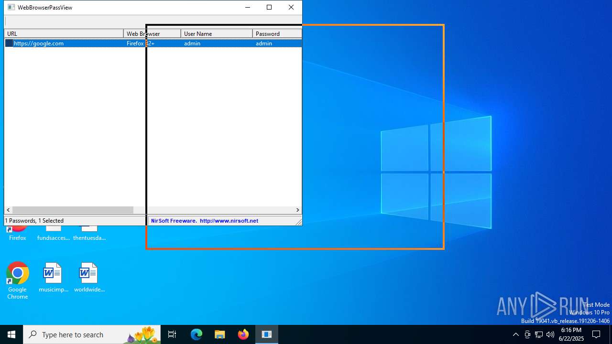Select the https://google.com entry row

pos(153,43)
